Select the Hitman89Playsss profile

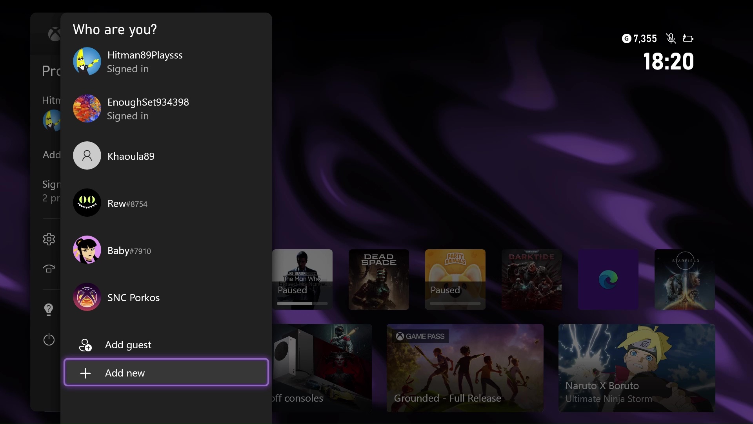tap(166, 62)
